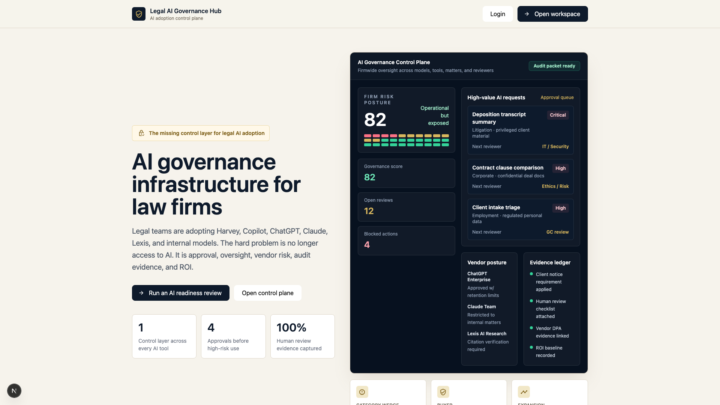Click the AI governance infrastructure headline
The width and height of the screenshot is (720, 405).
(216, 184)
